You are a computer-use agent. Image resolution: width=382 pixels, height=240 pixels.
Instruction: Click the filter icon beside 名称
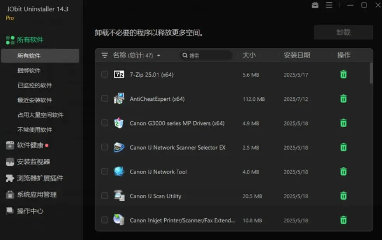[x=104, y=56]
